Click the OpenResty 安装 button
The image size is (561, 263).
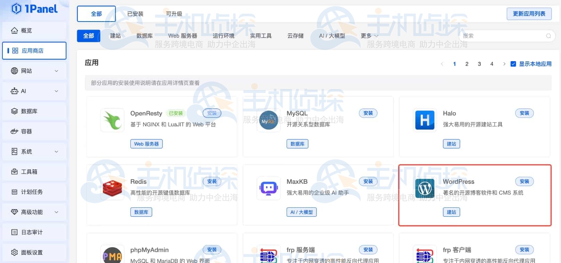pos(212,113)
